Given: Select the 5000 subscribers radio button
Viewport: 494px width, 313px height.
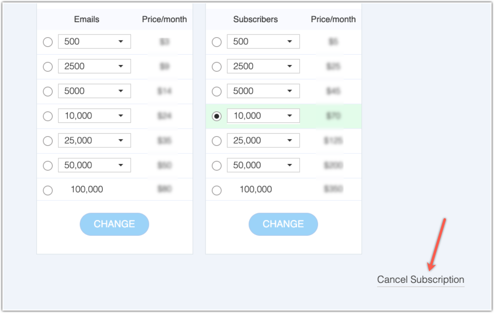Looking at the screenshot, I should point(216,91).
